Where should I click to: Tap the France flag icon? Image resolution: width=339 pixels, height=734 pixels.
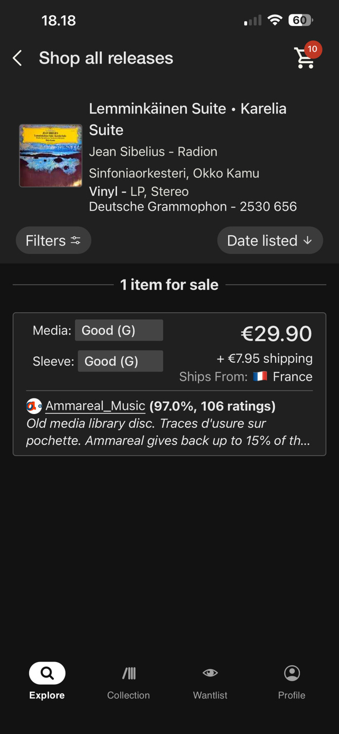(260, 377)
